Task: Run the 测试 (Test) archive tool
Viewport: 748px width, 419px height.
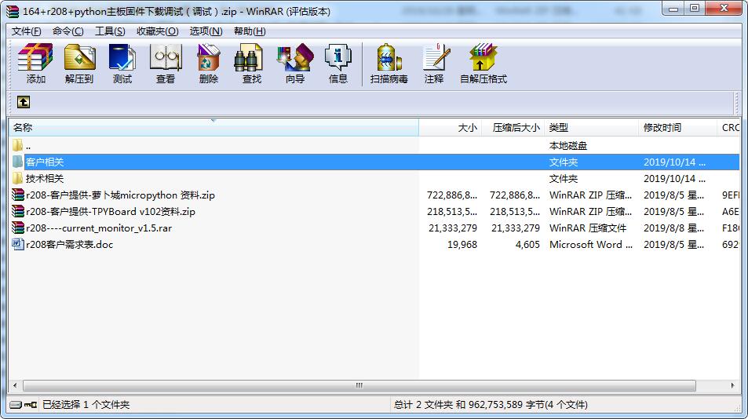Action: [122, 64]
